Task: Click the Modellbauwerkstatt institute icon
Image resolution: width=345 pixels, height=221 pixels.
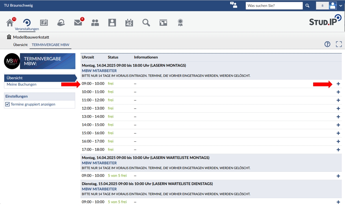Action: 9,37
